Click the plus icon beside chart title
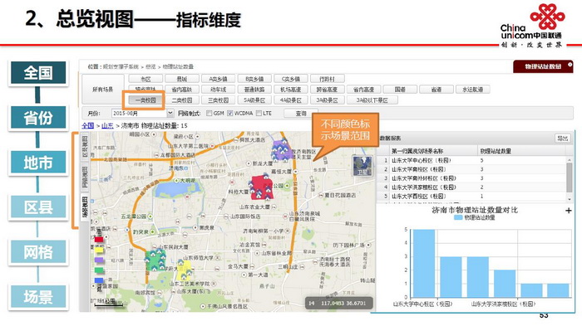Image resolution: width=582 pixels, height=326 pixels. (568, 211)
